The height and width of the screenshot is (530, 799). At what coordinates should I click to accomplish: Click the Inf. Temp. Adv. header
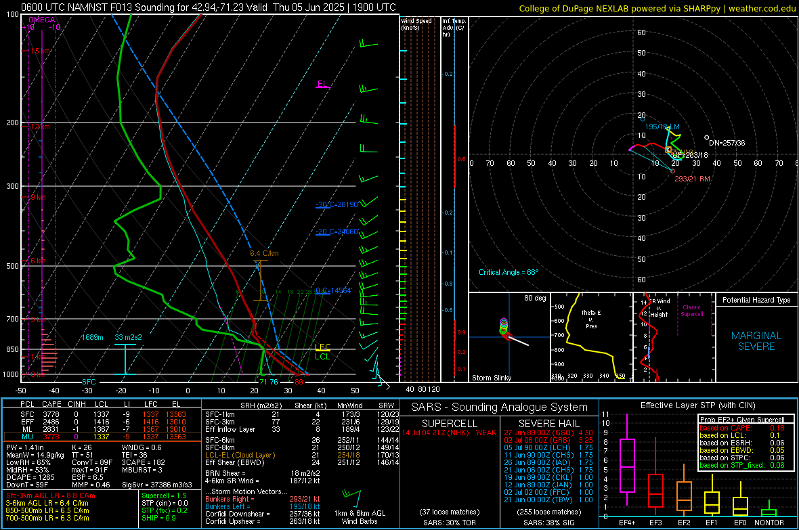click(x=454, y=28)
